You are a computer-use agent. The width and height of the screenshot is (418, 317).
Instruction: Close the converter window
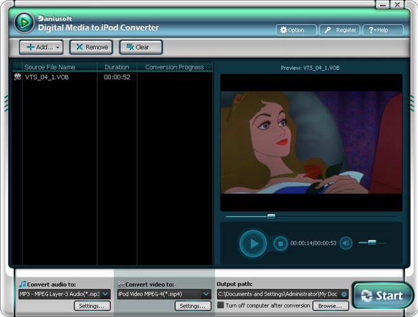pyautogui.click(x=397, y=5)
